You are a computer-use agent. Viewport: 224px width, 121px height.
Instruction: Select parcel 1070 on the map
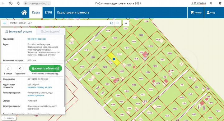pos(167,116)
